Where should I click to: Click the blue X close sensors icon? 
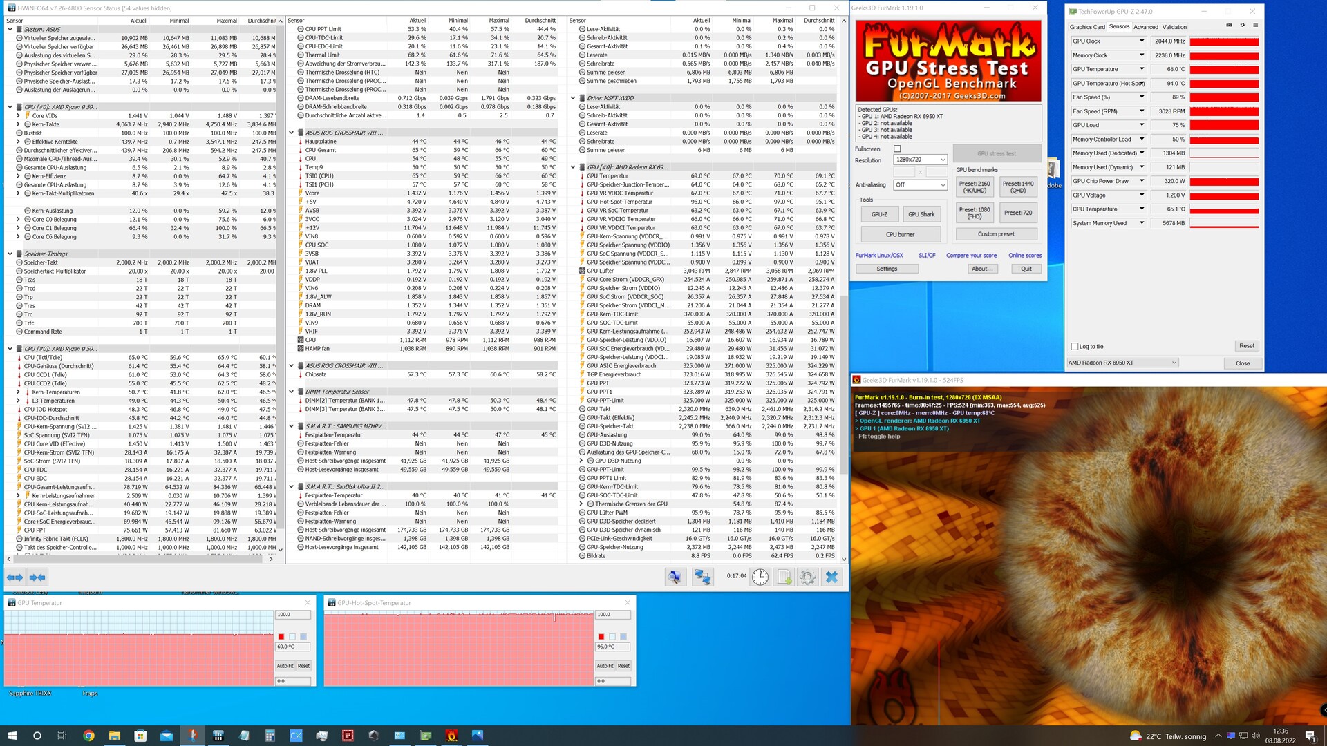point(831,577)
